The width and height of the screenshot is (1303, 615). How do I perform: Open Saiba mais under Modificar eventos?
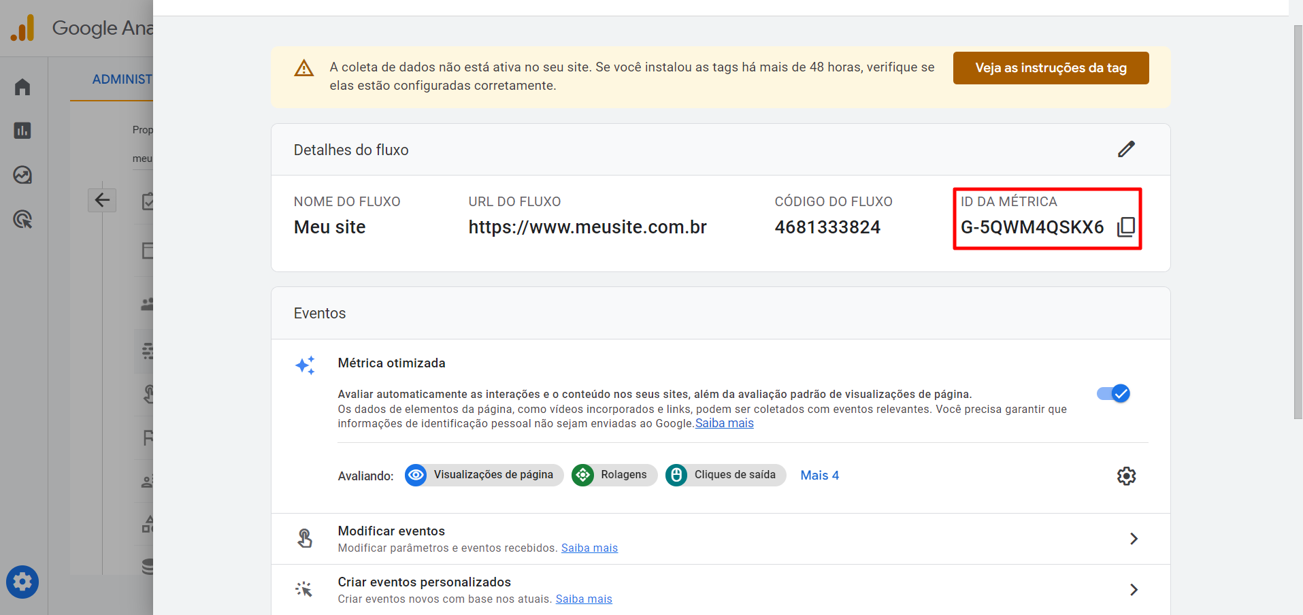(589, 548)
